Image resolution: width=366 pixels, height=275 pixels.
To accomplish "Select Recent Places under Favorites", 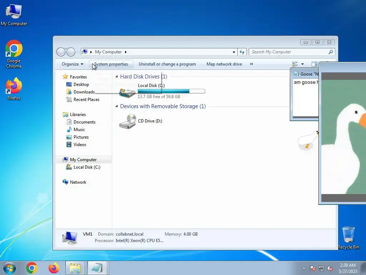I will pos(83,100).
